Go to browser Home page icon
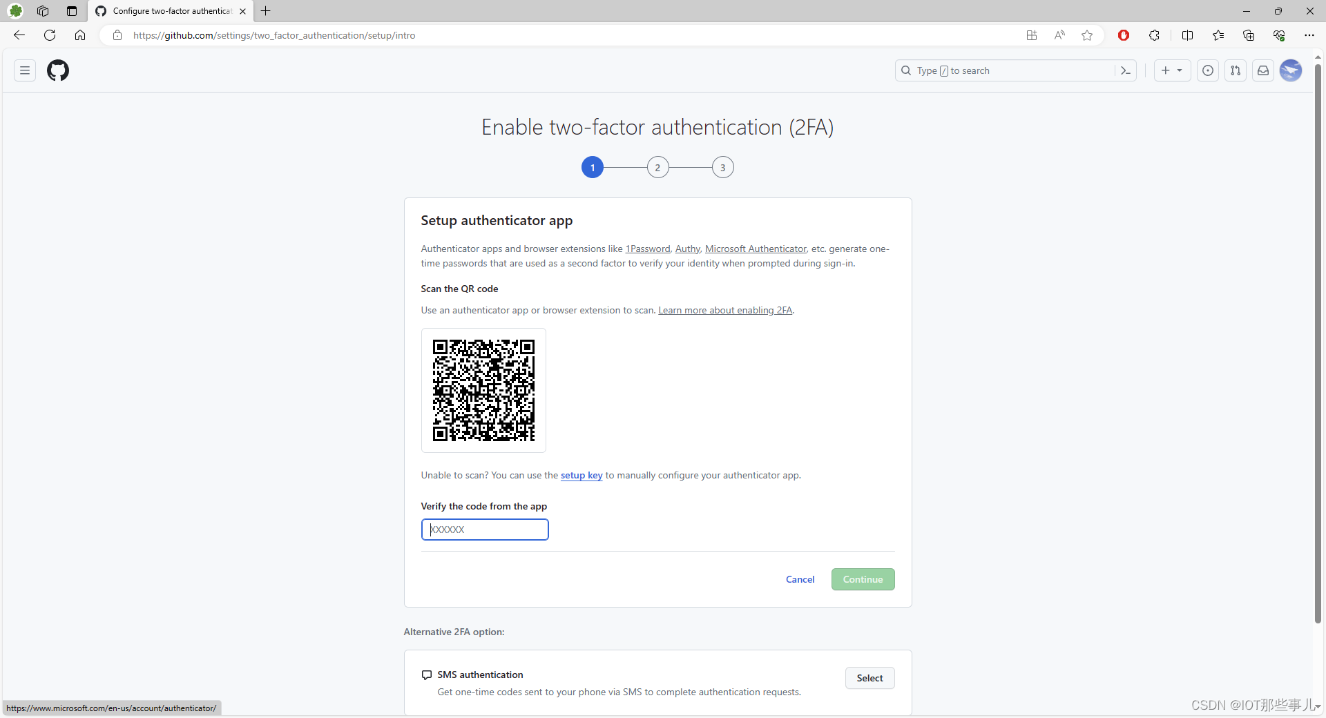This screenshot has height=718, width=1326. (x=80, y=35)
